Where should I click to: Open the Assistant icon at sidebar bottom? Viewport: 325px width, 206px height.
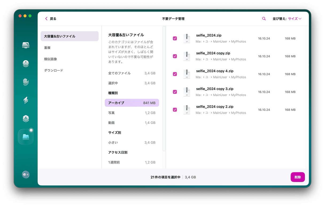[26, 174]
